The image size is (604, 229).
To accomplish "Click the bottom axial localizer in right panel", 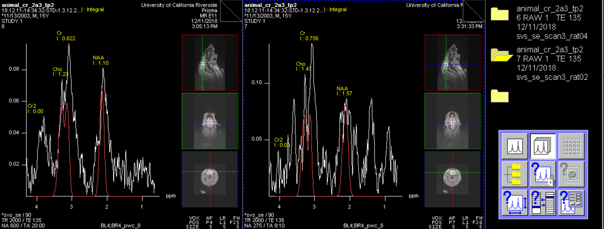I will point(452,179).
